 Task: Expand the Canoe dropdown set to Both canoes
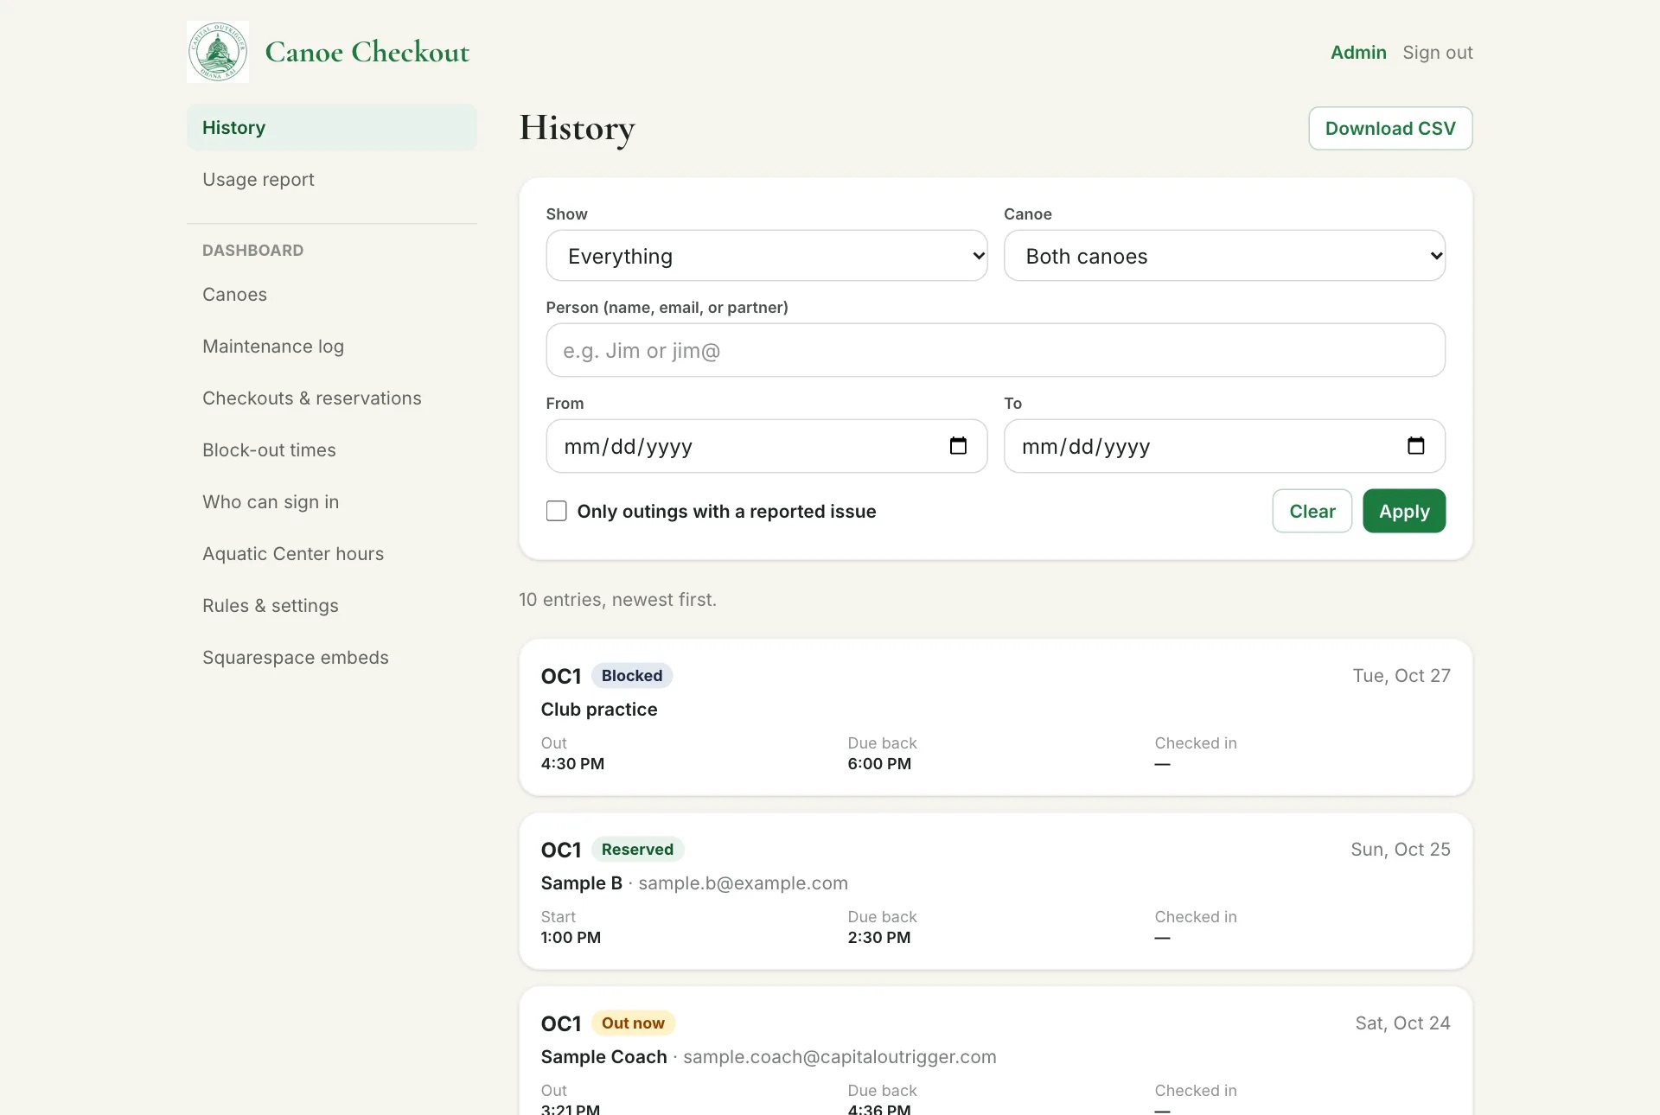click(1224, 256)
